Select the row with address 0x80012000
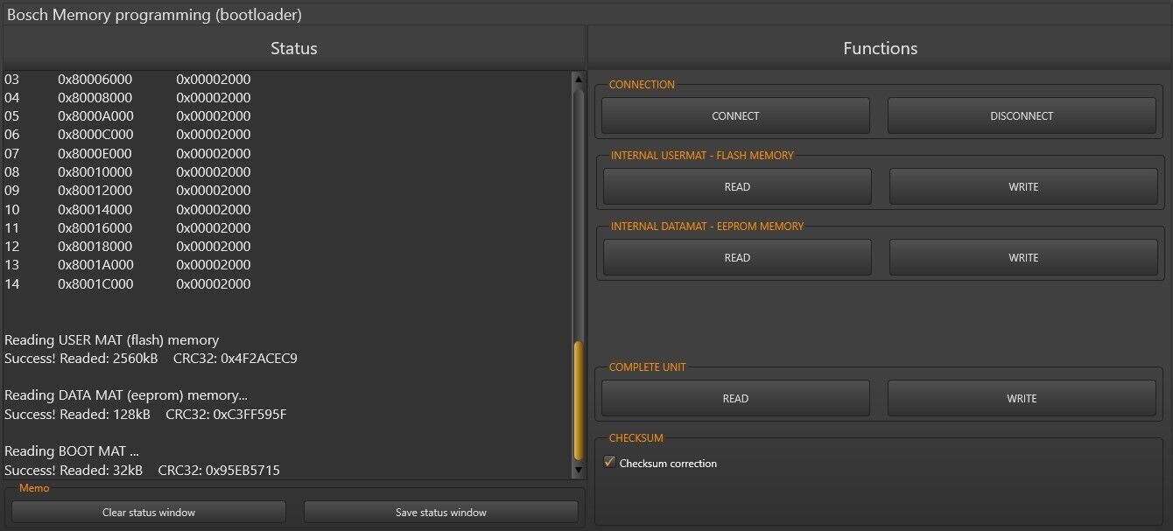 pyautogui.click(x=128, y=190)
